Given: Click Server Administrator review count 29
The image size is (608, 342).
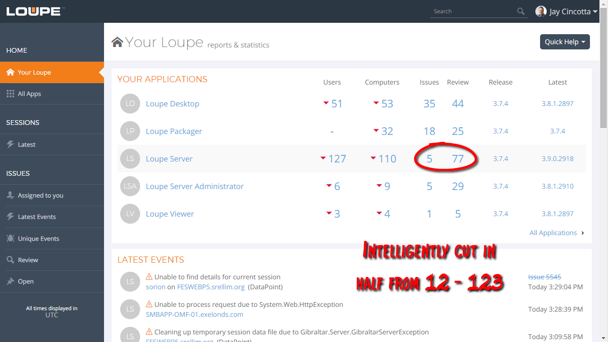Looking at the screenshot, I should tap(458, 186).
